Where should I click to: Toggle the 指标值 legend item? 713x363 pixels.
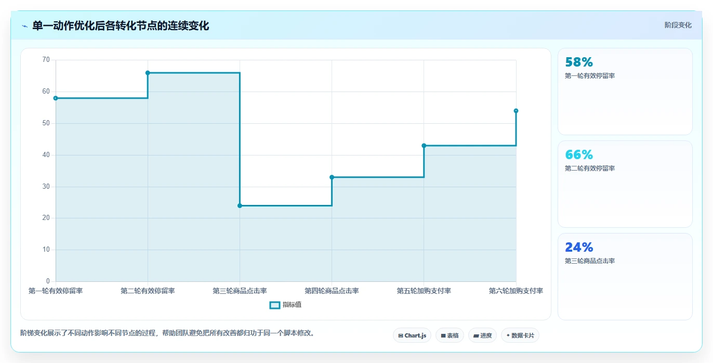point(285,305)
